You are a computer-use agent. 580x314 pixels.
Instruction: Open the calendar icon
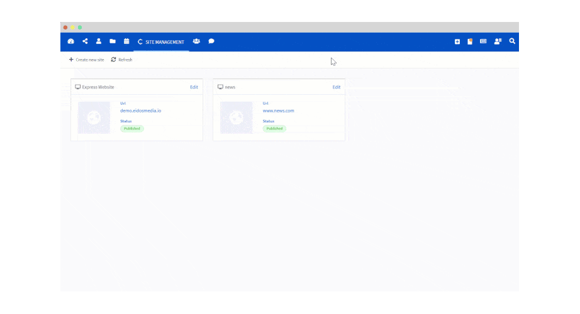coord(126,41)
